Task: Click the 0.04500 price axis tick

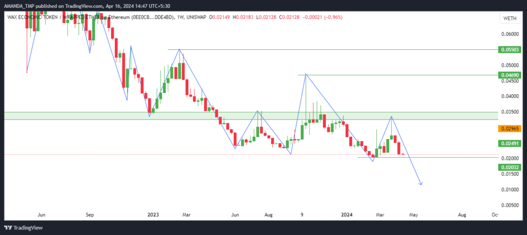Action: pyautogui.click(x=511, y=81)
